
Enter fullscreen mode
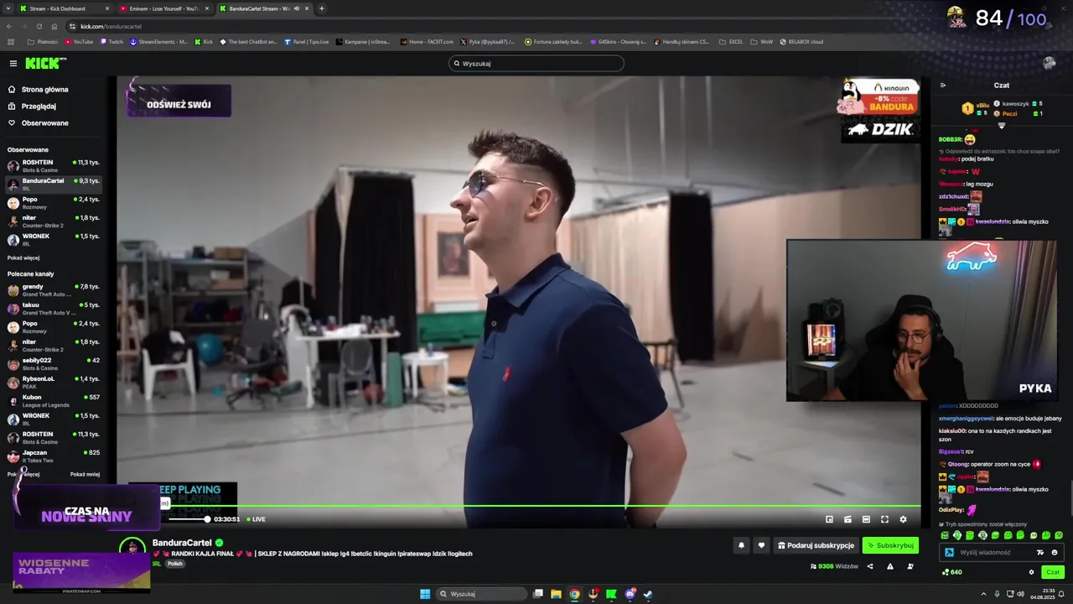884,519
